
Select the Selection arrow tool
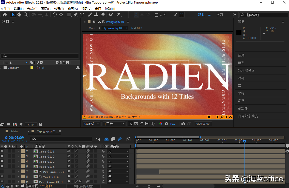(x=13, y=15)
